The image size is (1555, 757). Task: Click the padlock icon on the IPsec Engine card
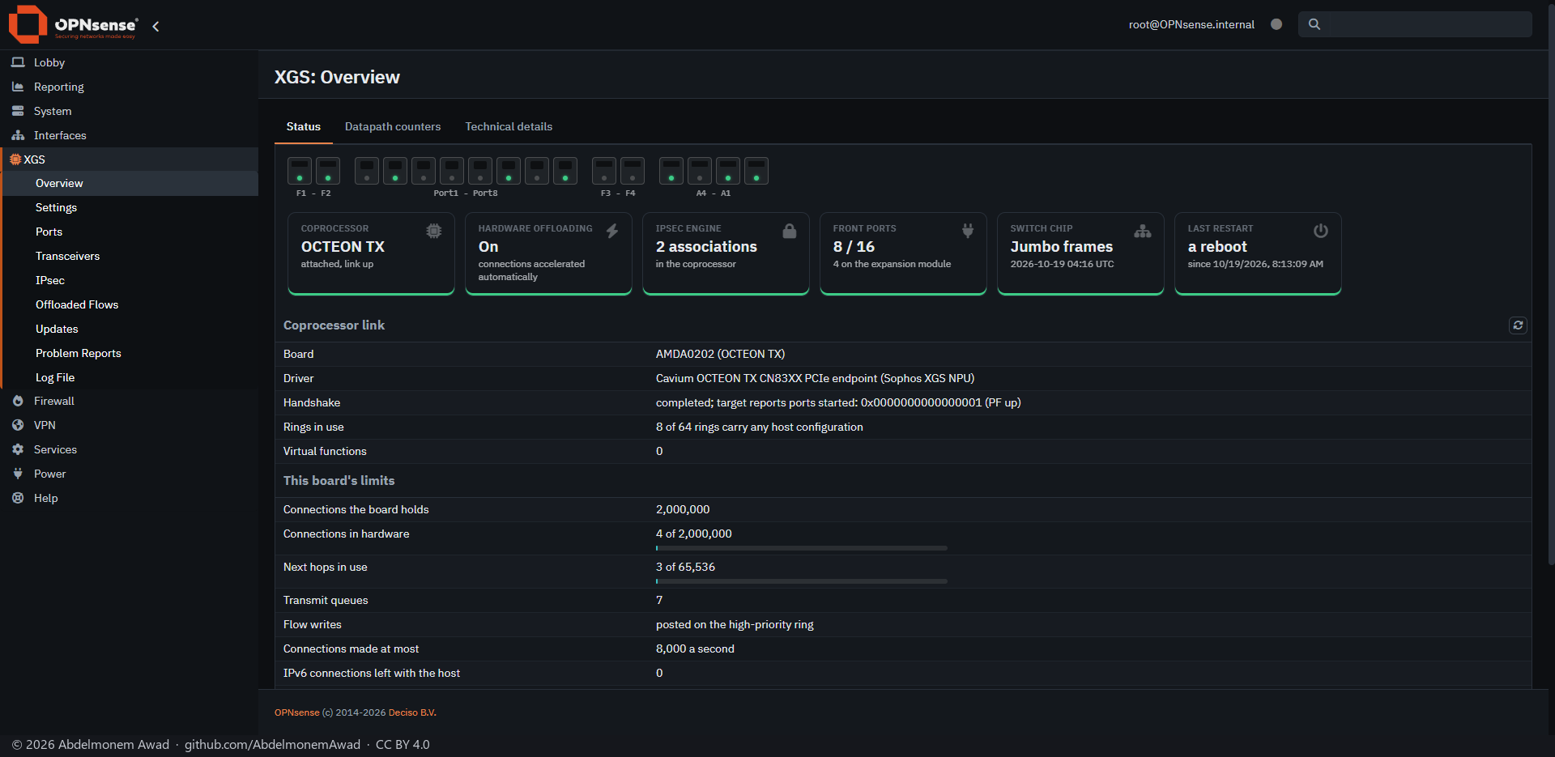790,231
